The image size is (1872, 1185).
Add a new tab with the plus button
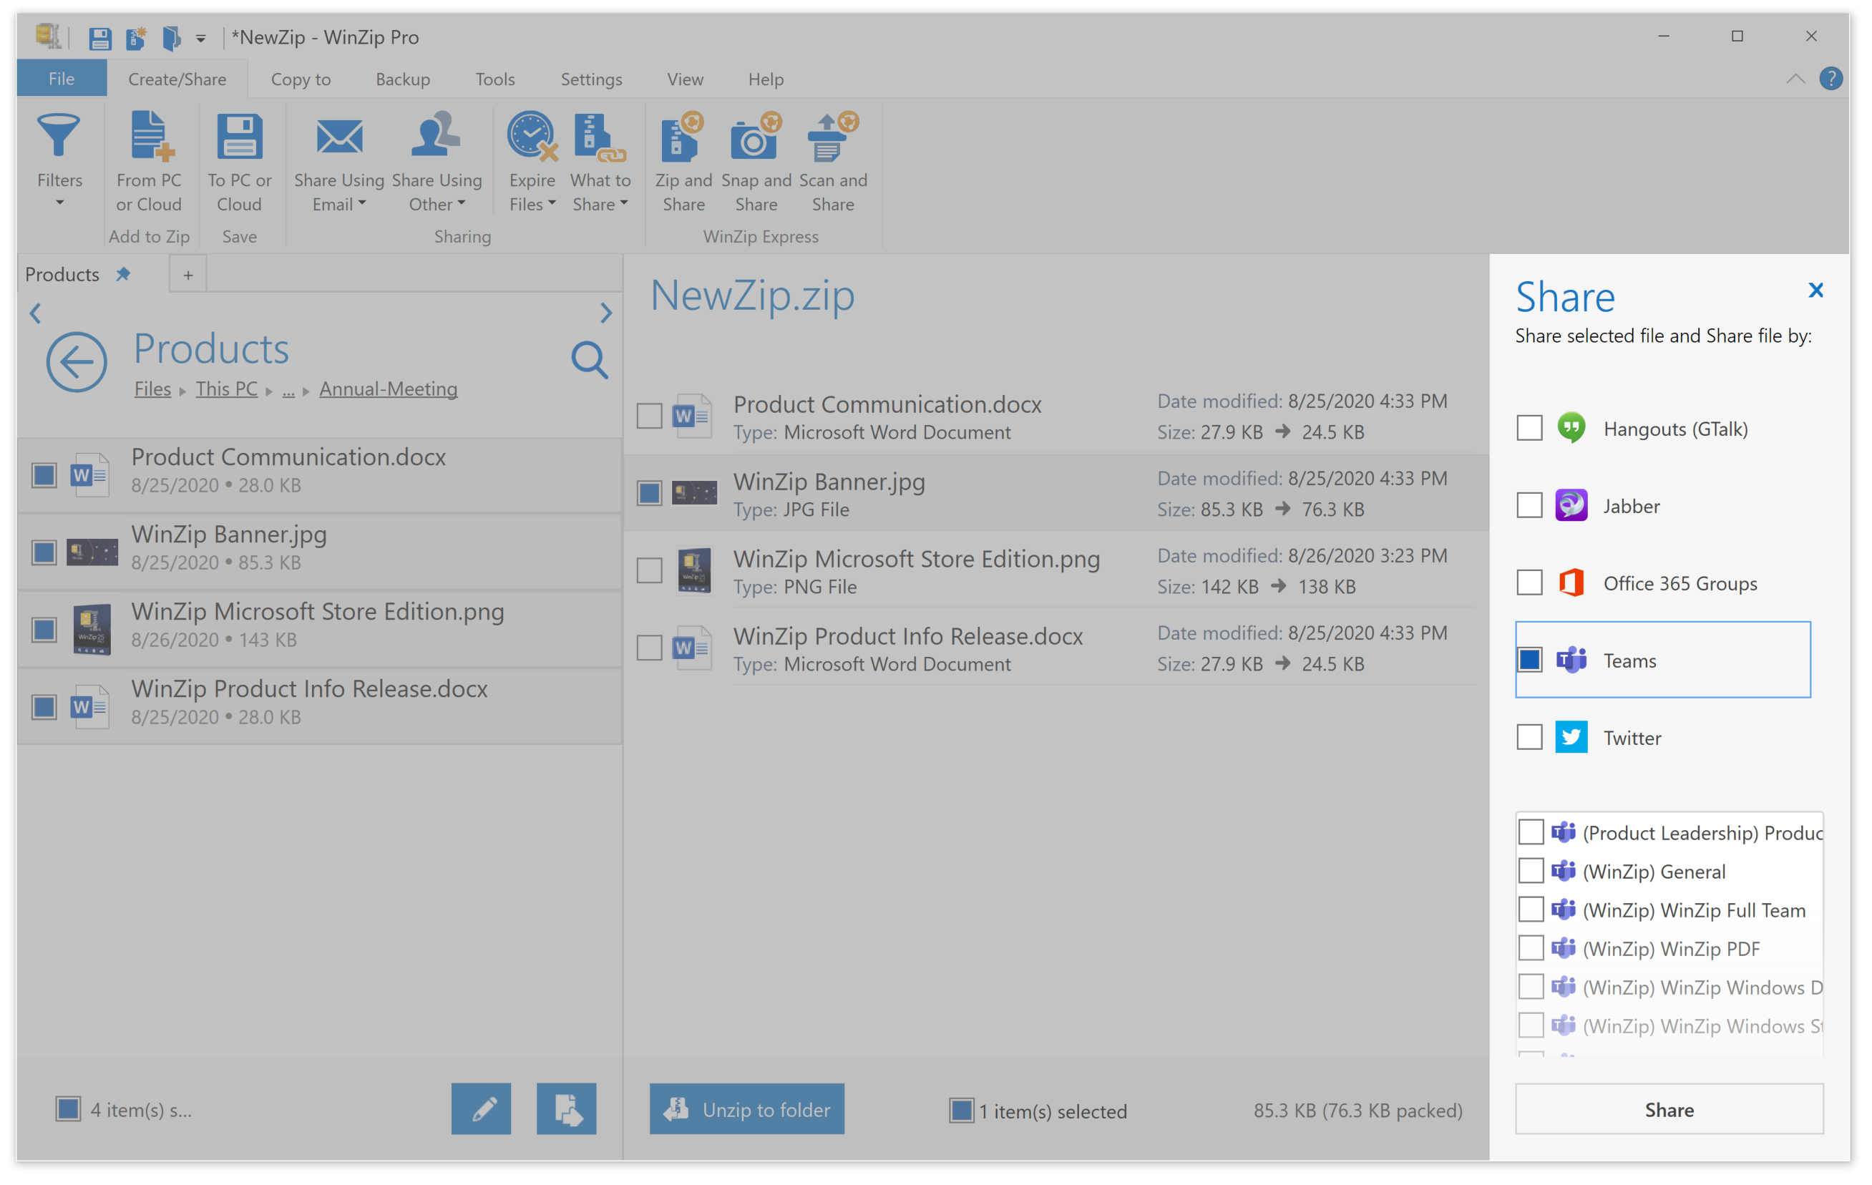click(x=187, y=275)
